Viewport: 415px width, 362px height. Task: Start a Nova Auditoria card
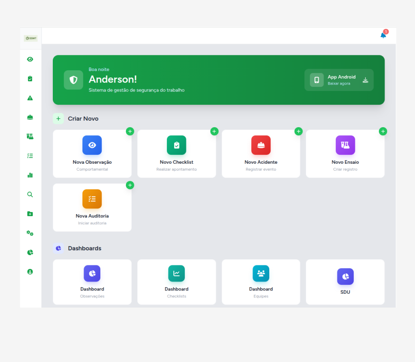click(x=92, y=208)
